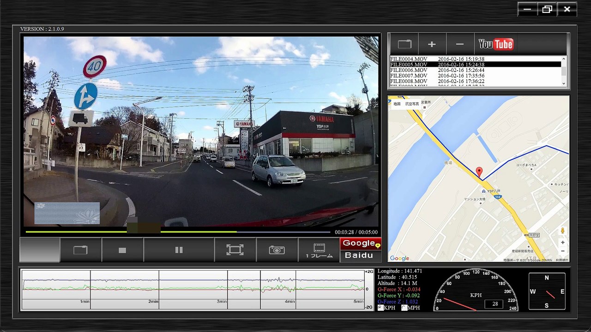Stop the video with the square button
Screen dimensions: 591x332
[x=122, y=250]
